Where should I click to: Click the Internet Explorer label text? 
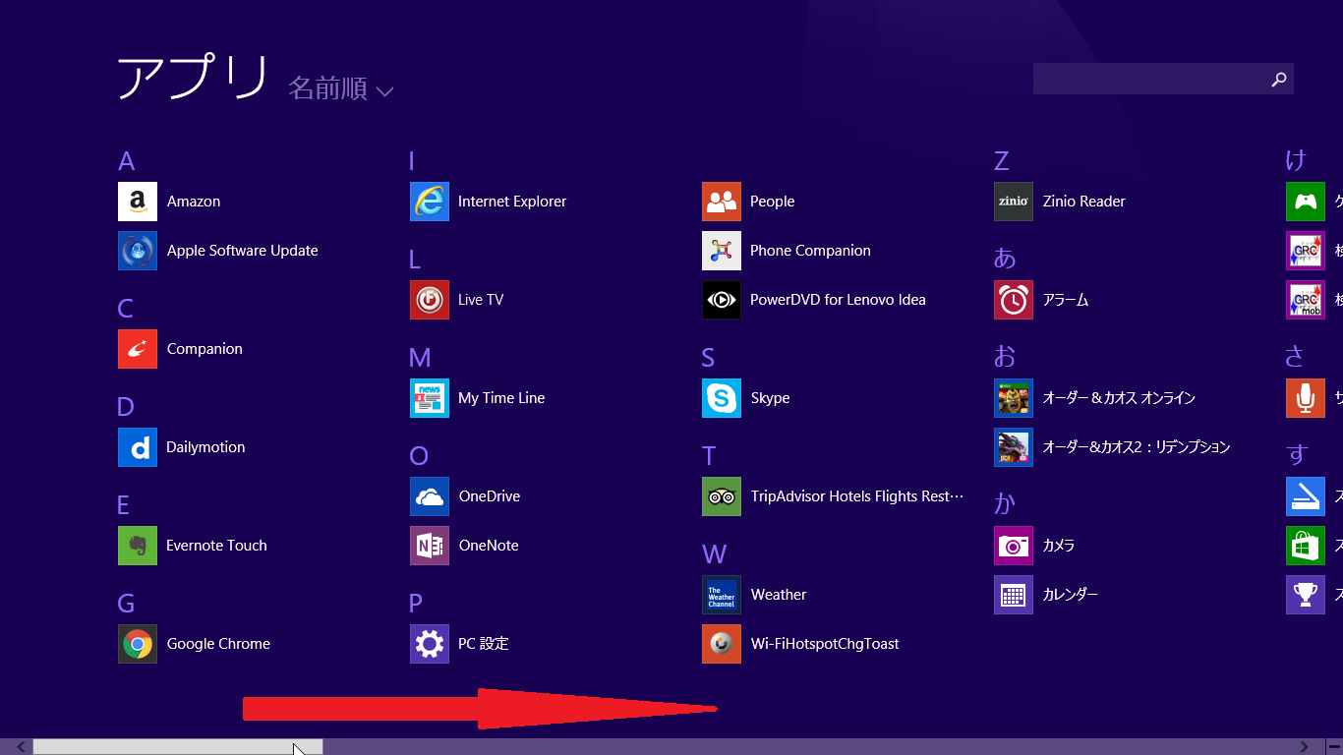(x=512, y=202)
